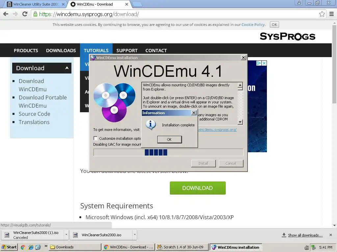Screen dimensions: 337x252
Task: Toggle Customize installation options checkbox
Action: (x=95, y=138)
